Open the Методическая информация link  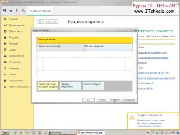[x=154, y=58]
